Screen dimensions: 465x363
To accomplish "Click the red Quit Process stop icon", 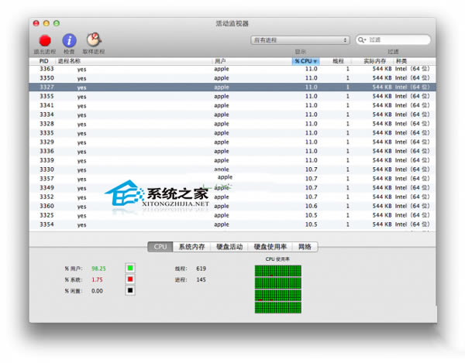I will click(x=45, y=40).
